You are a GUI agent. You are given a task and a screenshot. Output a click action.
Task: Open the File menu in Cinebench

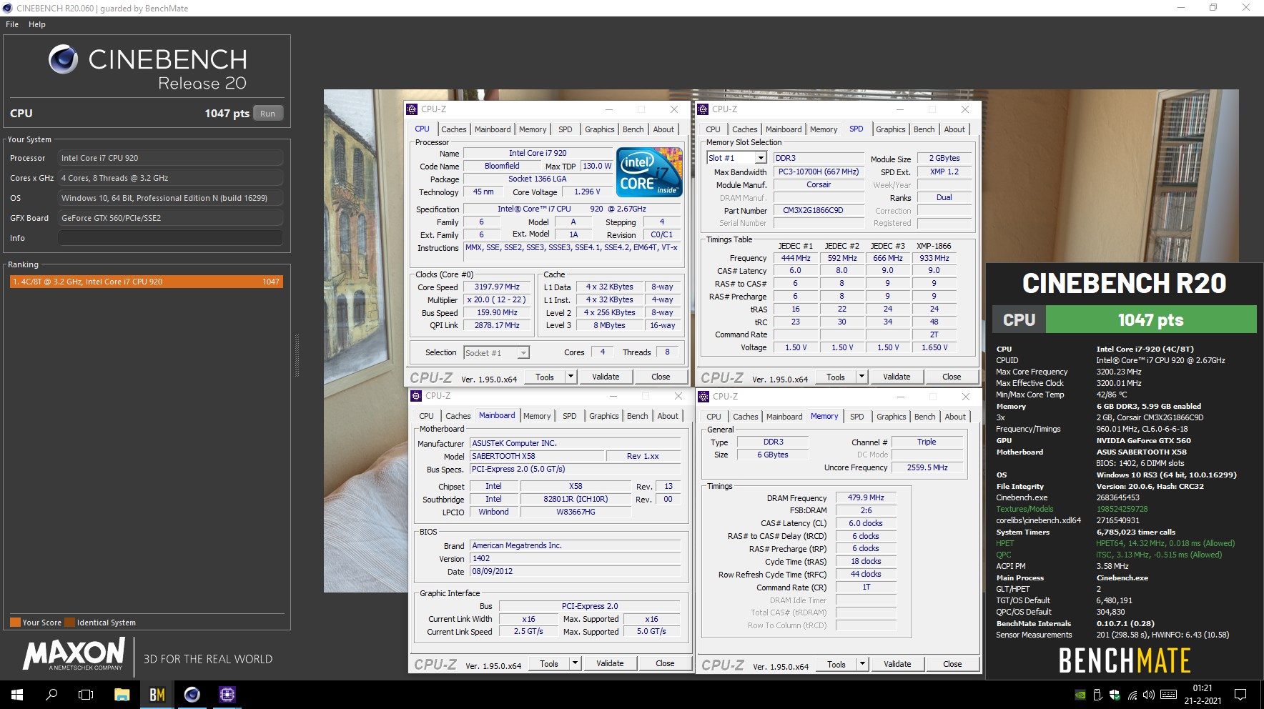(x=12, y=24)
